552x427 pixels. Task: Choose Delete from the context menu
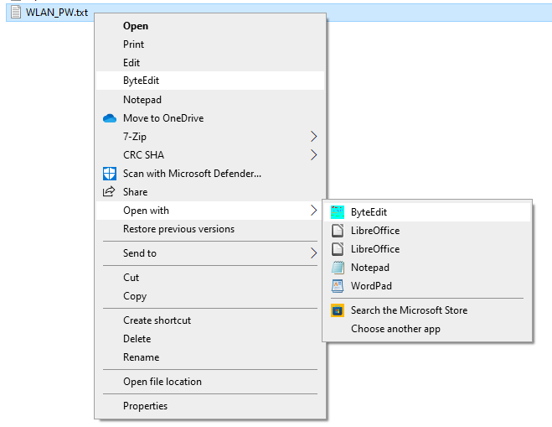(210, 339)
